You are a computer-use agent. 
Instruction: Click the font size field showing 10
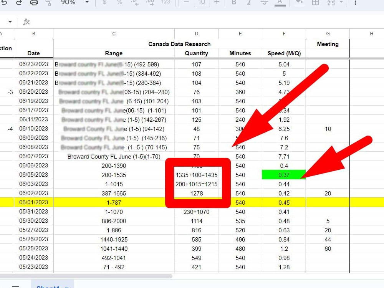click(202, 2)
